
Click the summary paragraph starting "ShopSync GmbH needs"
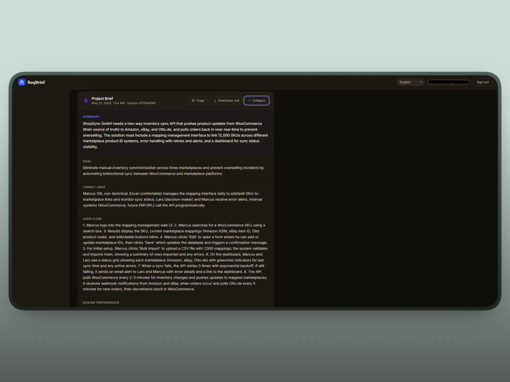[176, 135]
